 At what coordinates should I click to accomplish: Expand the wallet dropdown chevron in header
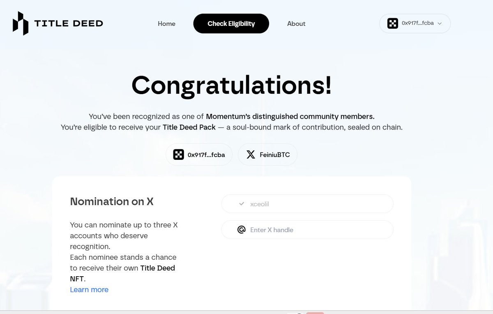tap(440, 23)
